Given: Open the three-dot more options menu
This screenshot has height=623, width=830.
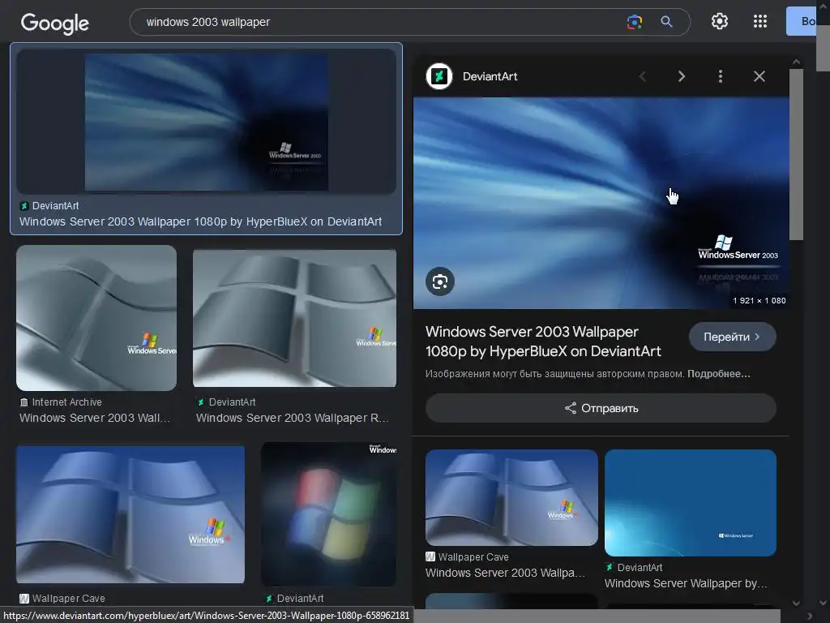Looking at the screenshot, I should pyautogui.click(x=720, y=77).
